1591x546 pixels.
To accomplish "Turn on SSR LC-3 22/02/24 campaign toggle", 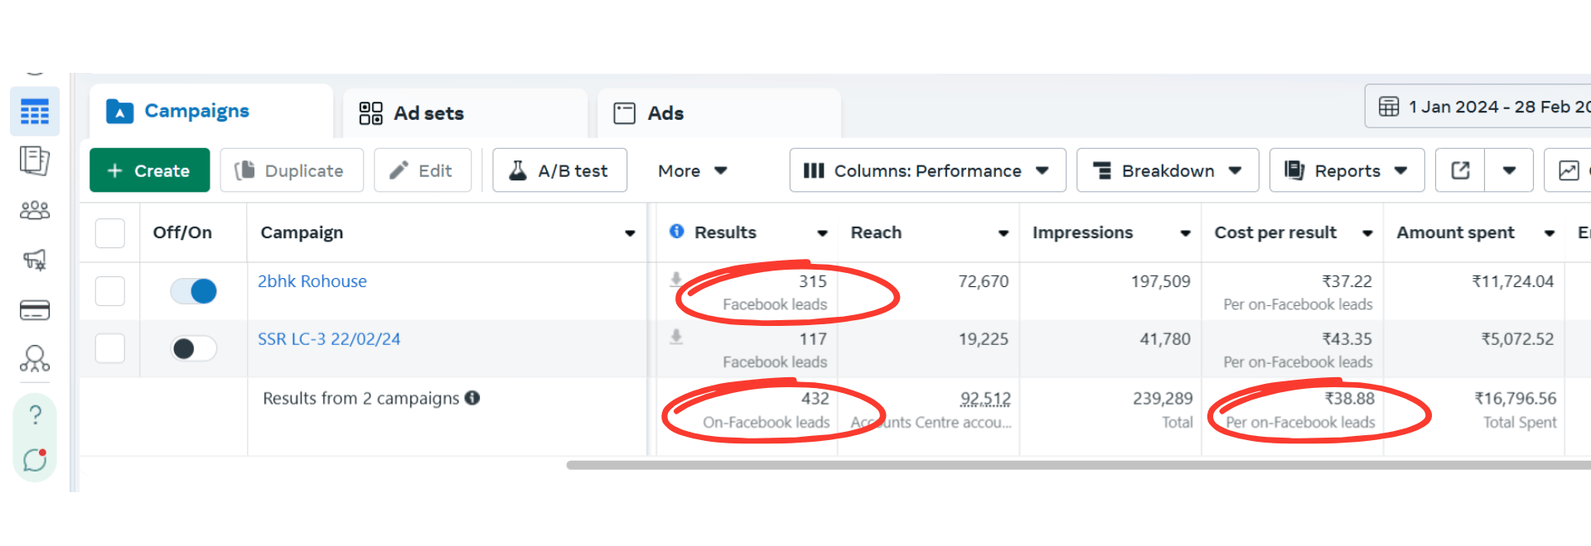I will [x=194, y=349].
